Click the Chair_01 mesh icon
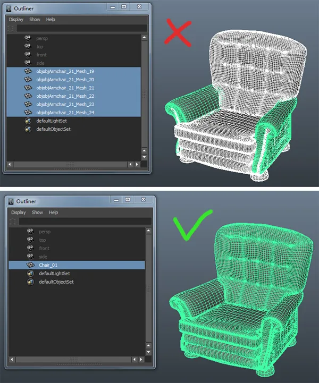 tap(30, 265)
